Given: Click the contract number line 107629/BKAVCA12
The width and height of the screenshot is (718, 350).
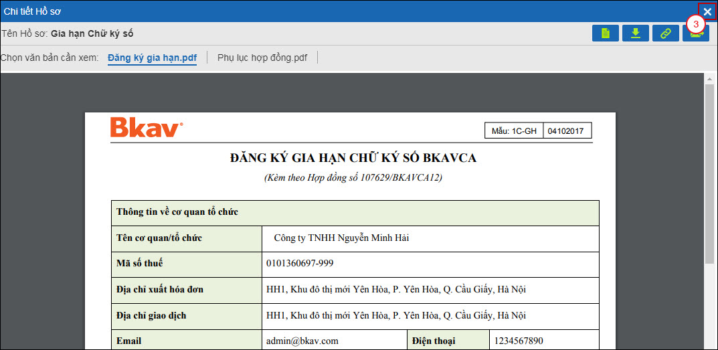Looking at the screenshot, I should coord(353,177).
